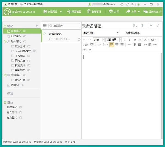The height and width of the screenshot is (147, 165).
Task: Click the sync notes circular icon
Action: pos(7,12)
